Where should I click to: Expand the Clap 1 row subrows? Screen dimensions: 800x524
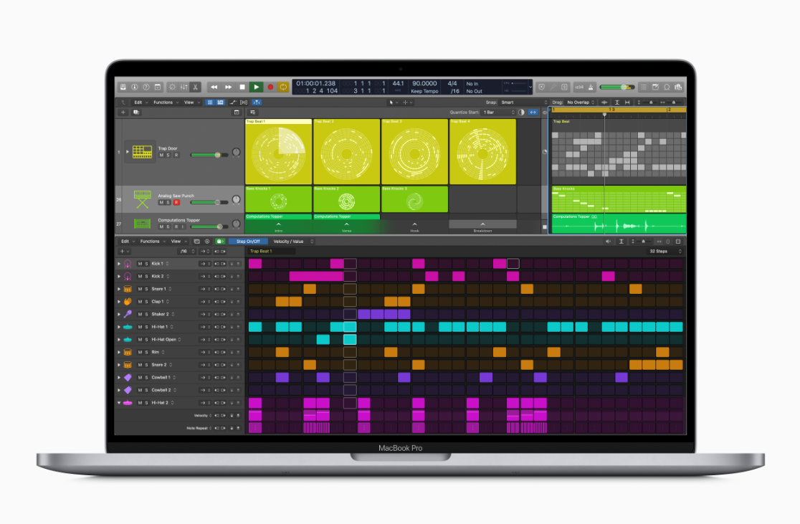coord(120,302)
